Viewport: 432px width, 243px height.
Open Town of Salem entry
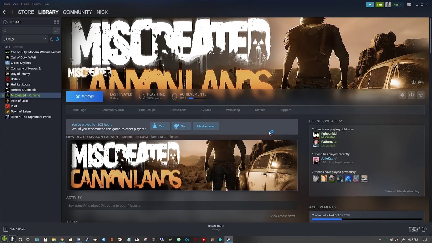point(21,111)
